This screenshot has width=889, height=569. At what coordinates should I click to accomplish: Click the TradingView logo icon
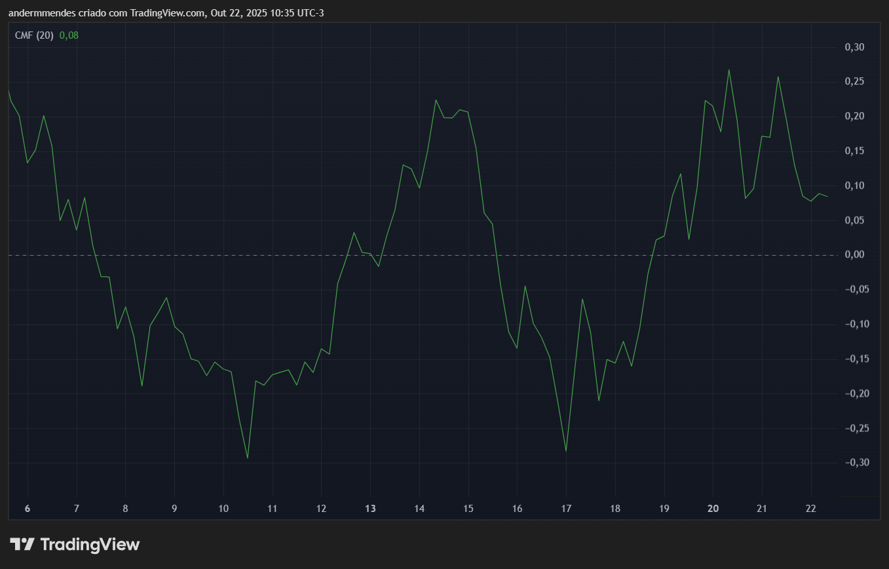click(22, 544)
